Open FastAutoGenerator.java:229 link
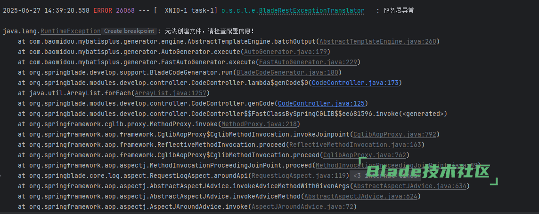This screenshot has width=539, height=214. point(308,62)
